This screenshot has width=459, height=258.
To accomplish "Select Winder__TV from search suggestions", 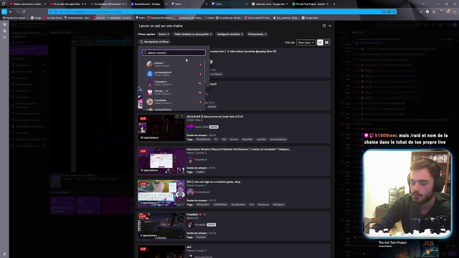I will (174, 92).
